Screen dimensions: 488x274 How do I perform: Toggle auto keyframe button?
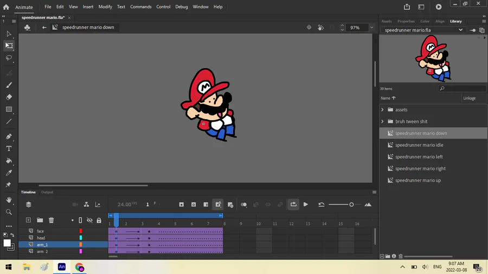coord(218,204)
